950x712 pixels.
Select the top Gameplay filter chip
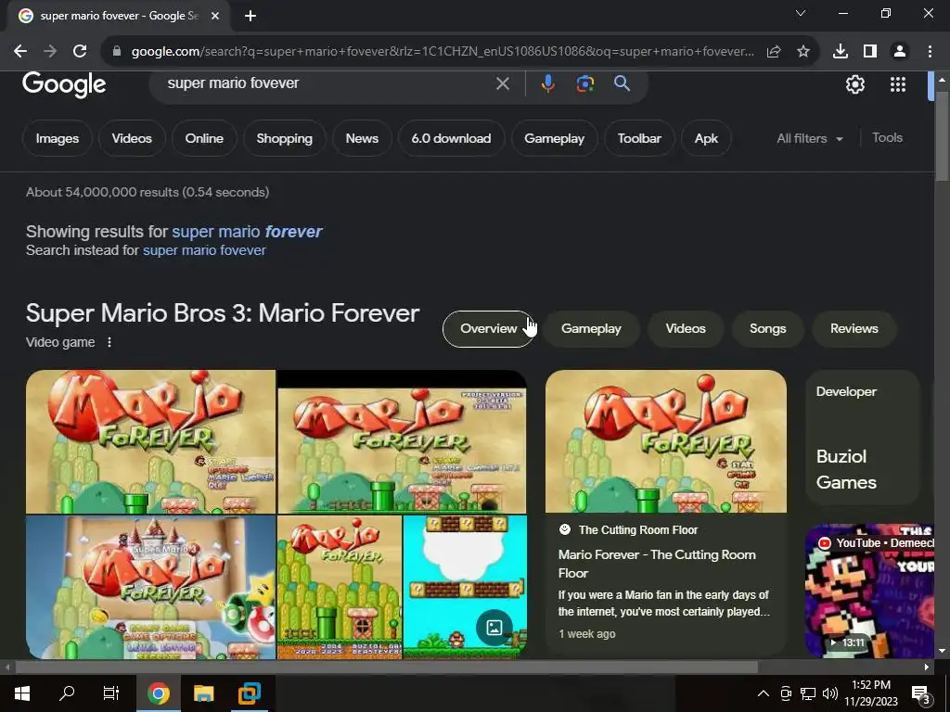pos(554,138)
